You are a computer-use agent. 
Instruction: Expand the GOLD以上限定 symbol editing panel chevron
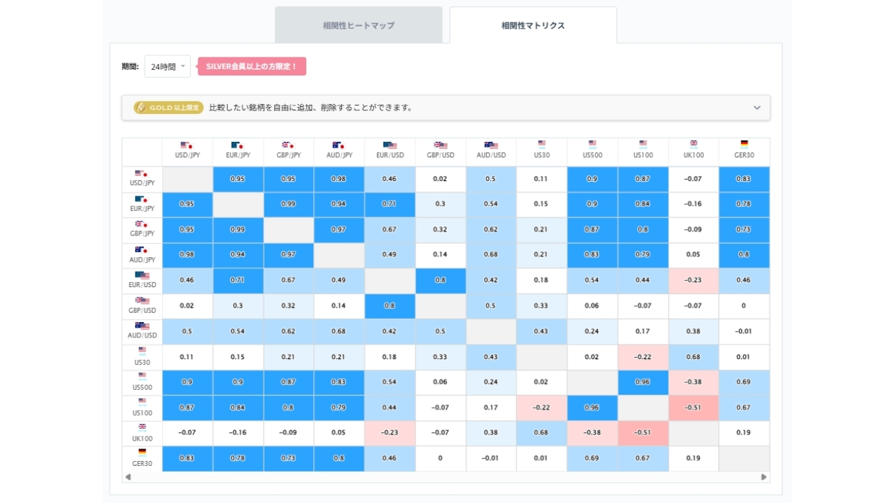click(x=757, y=108)
